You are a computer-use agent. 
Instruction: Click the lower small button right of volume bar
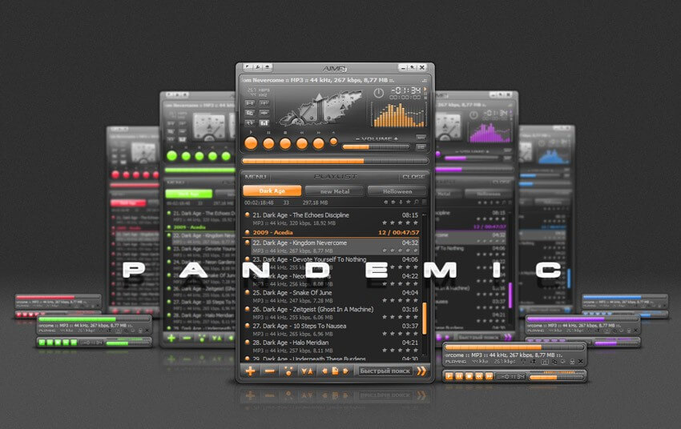click(421, 147)
